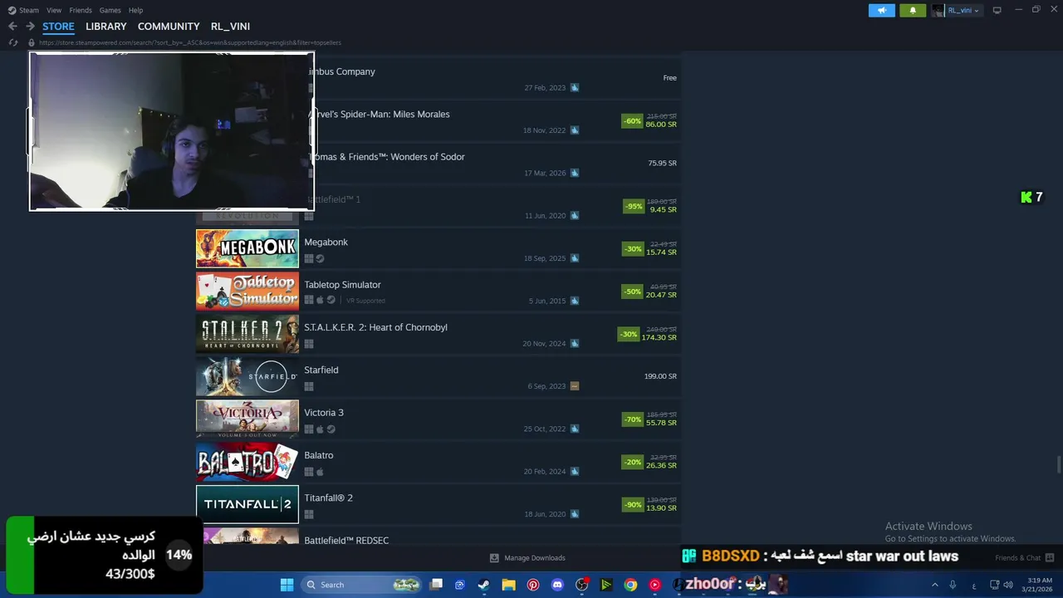
Task: Click the review thumbs-up icon for Megabonk
Action: pos(575,258)
